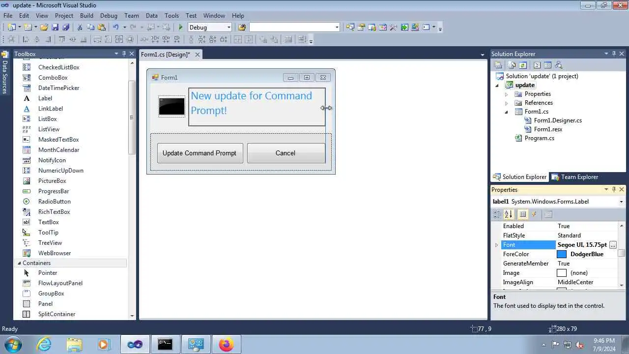
Task: Click the Windows Start button
Action: click(12, 344)
